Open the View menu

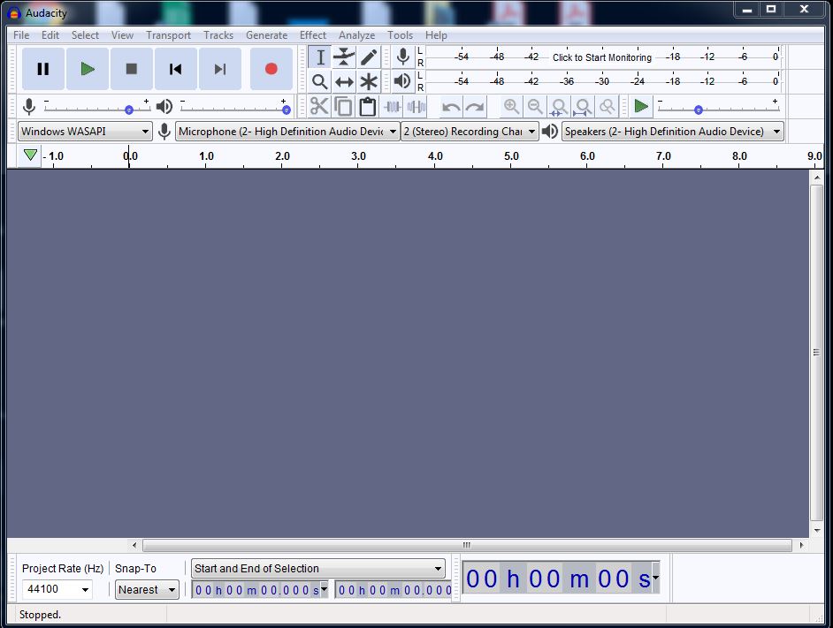pyautogui.click(x=122, y=35)
